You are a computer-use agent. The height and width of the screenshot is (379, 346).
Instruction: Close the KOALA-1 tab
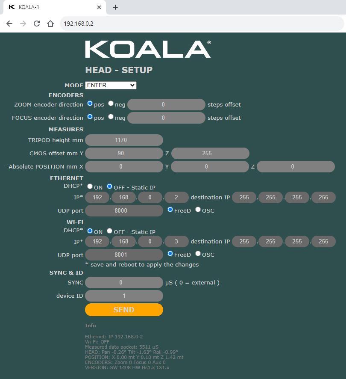99,7
